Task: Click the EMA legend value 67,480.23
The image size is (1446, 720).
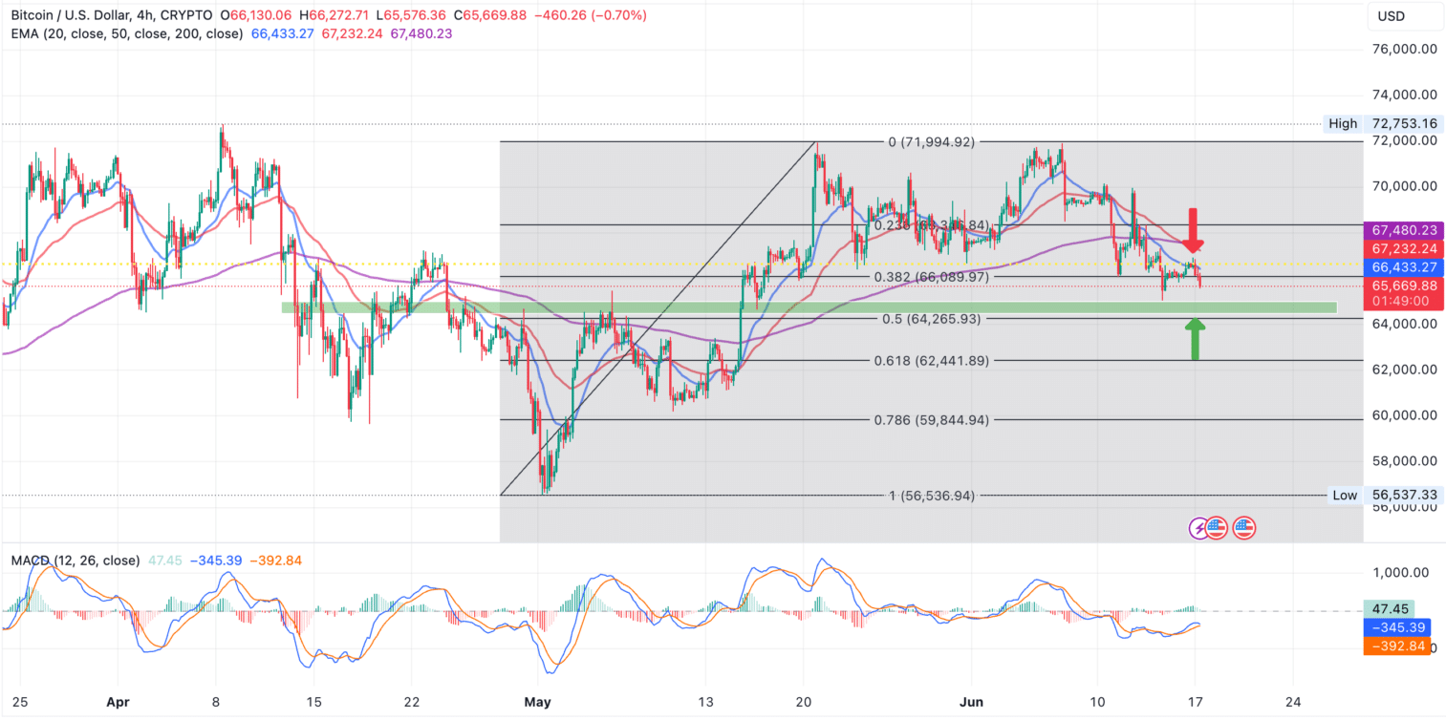Action: [421, 33]
